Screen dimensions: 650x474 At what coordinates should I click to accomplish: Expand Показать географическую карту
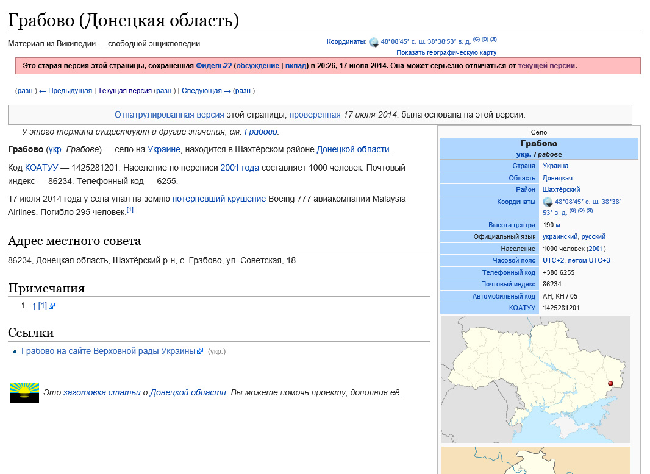tap(446, 52)
